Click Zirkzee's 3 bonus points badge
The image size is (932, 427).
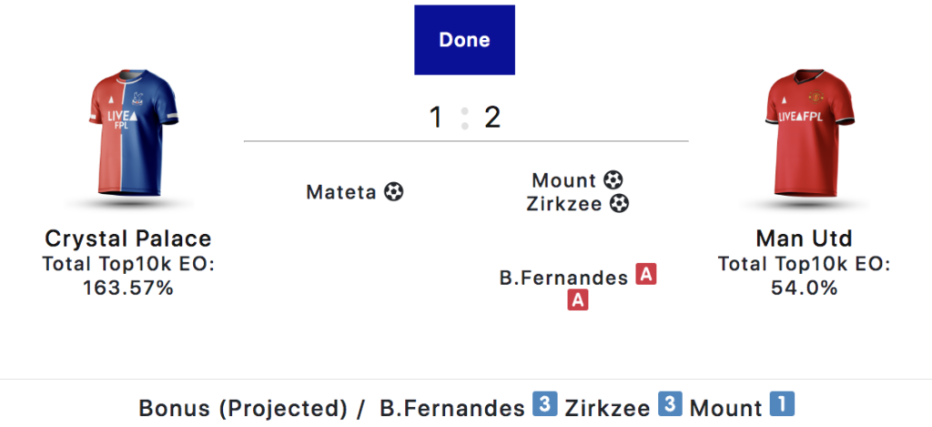[670, 404]
